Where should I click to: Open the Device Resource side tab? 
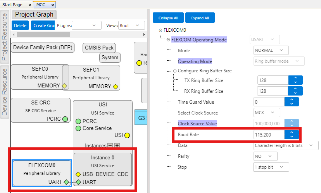point(5,92)
